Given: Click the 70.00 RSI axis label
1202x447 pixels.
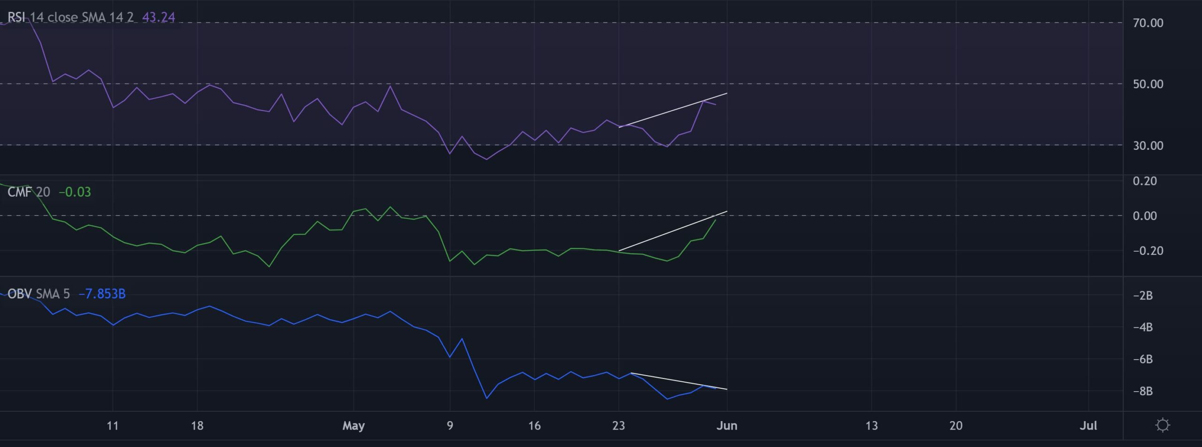Looking at the screenshot, I should 1148,23.
